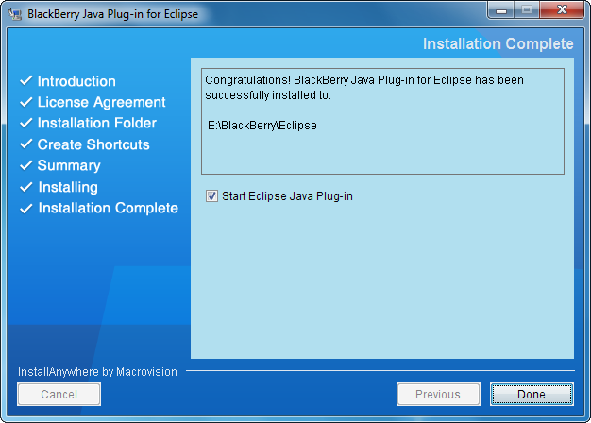Click the checkmark beside Installation Folder
The width and height of the screenshot is (591, 423).
point(26,123)
